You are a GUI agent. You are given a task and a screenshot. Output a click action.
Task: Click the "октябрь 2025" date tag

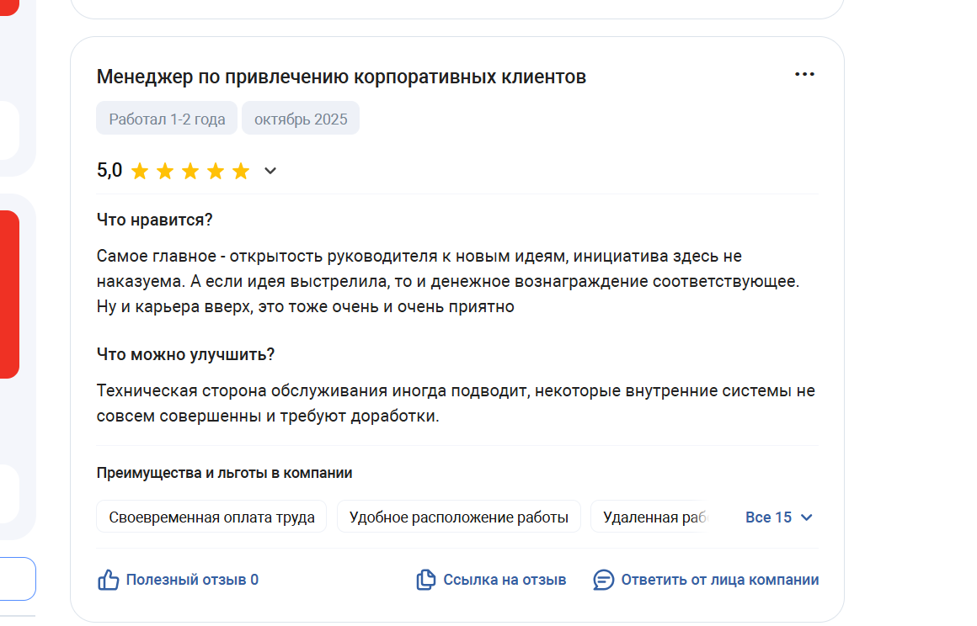[x=301, y=119]
